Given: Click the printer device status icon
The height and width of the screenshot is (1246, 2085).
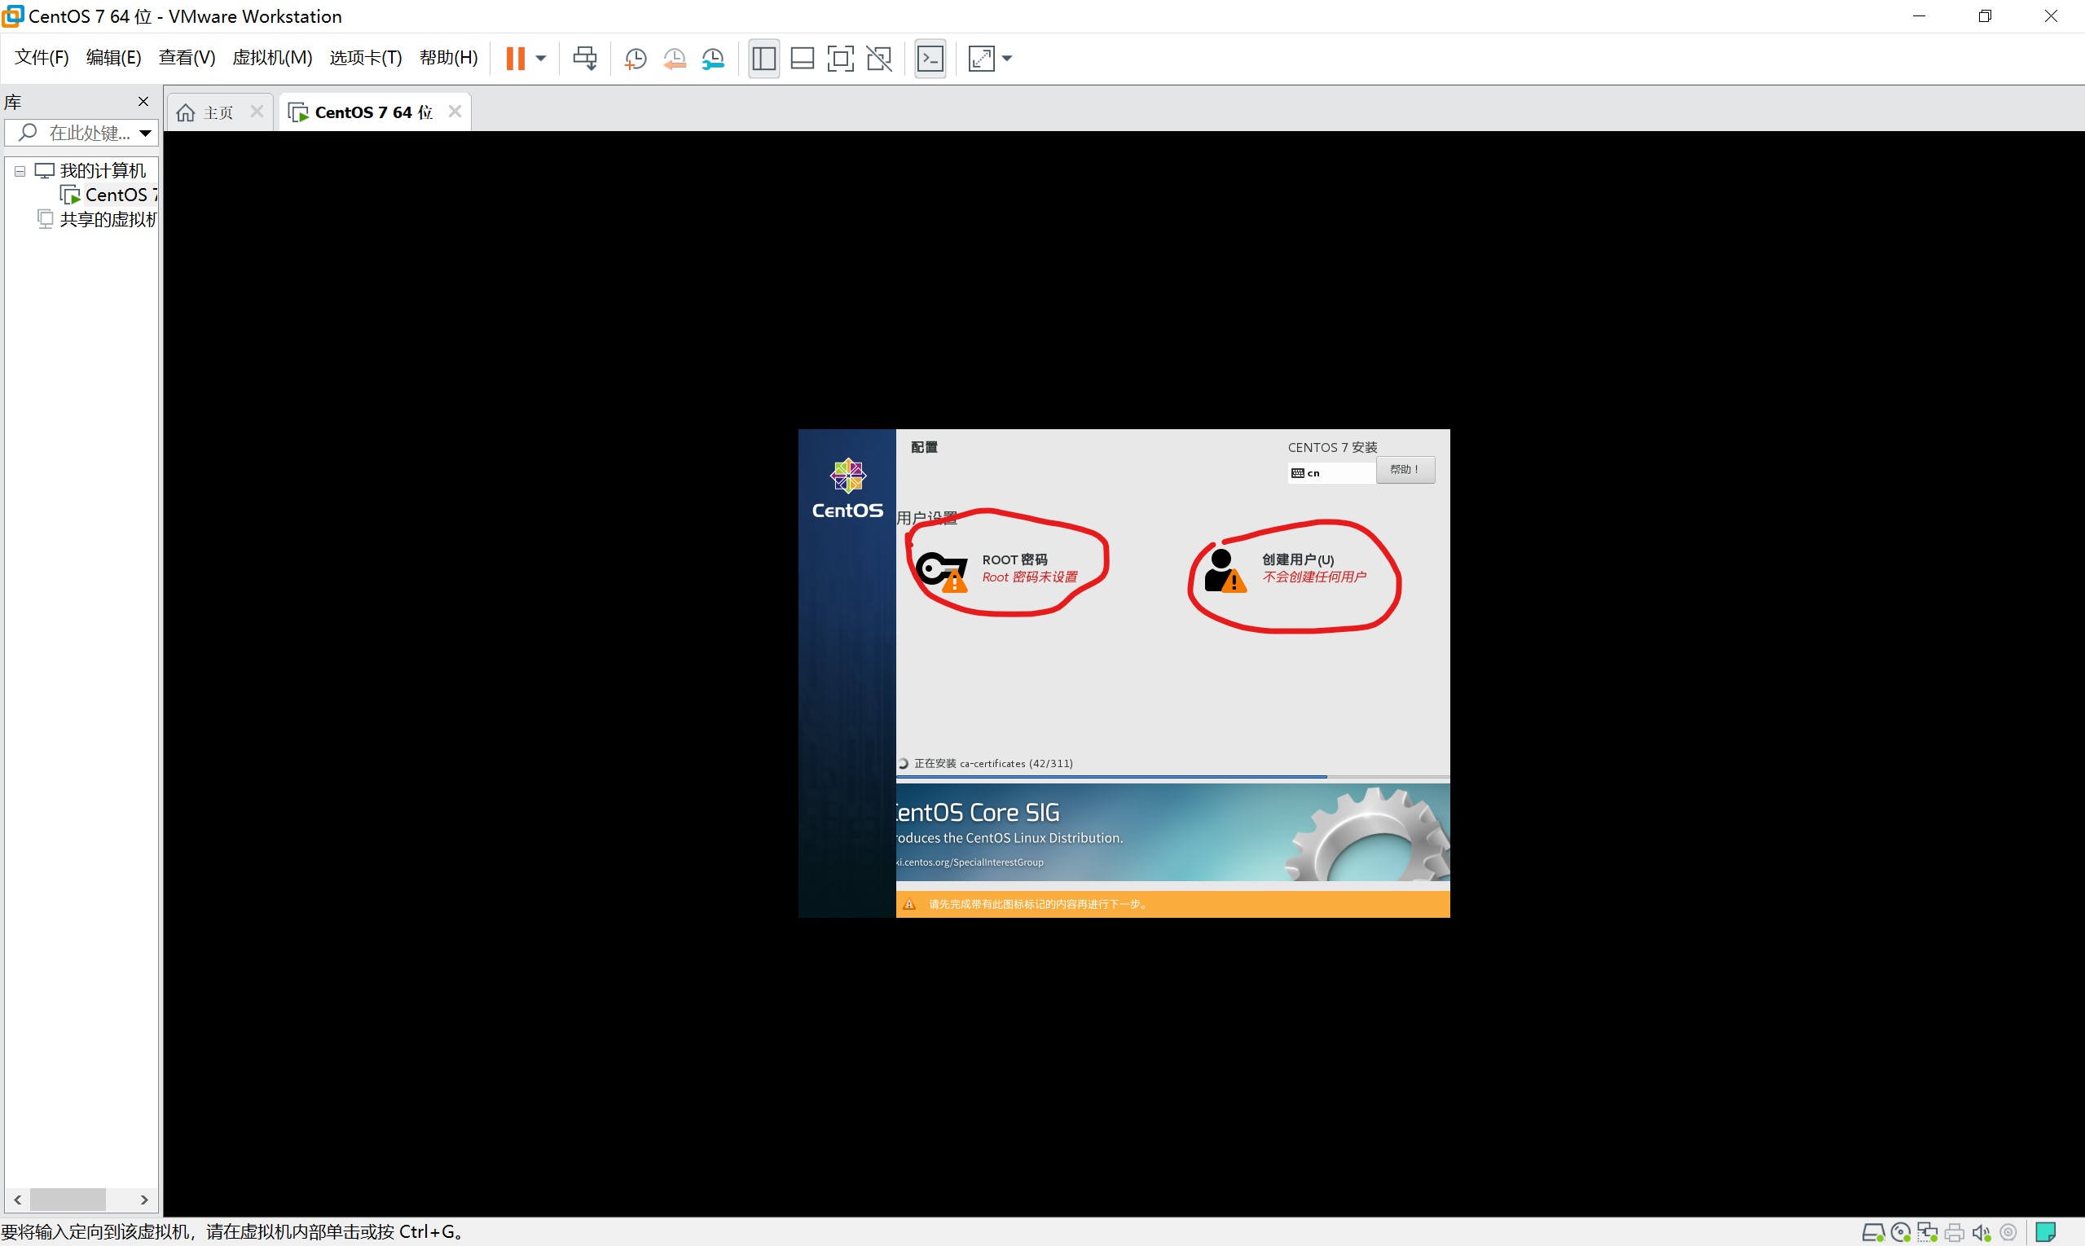Looking at the screenshot, I should click(1955, 1233).
